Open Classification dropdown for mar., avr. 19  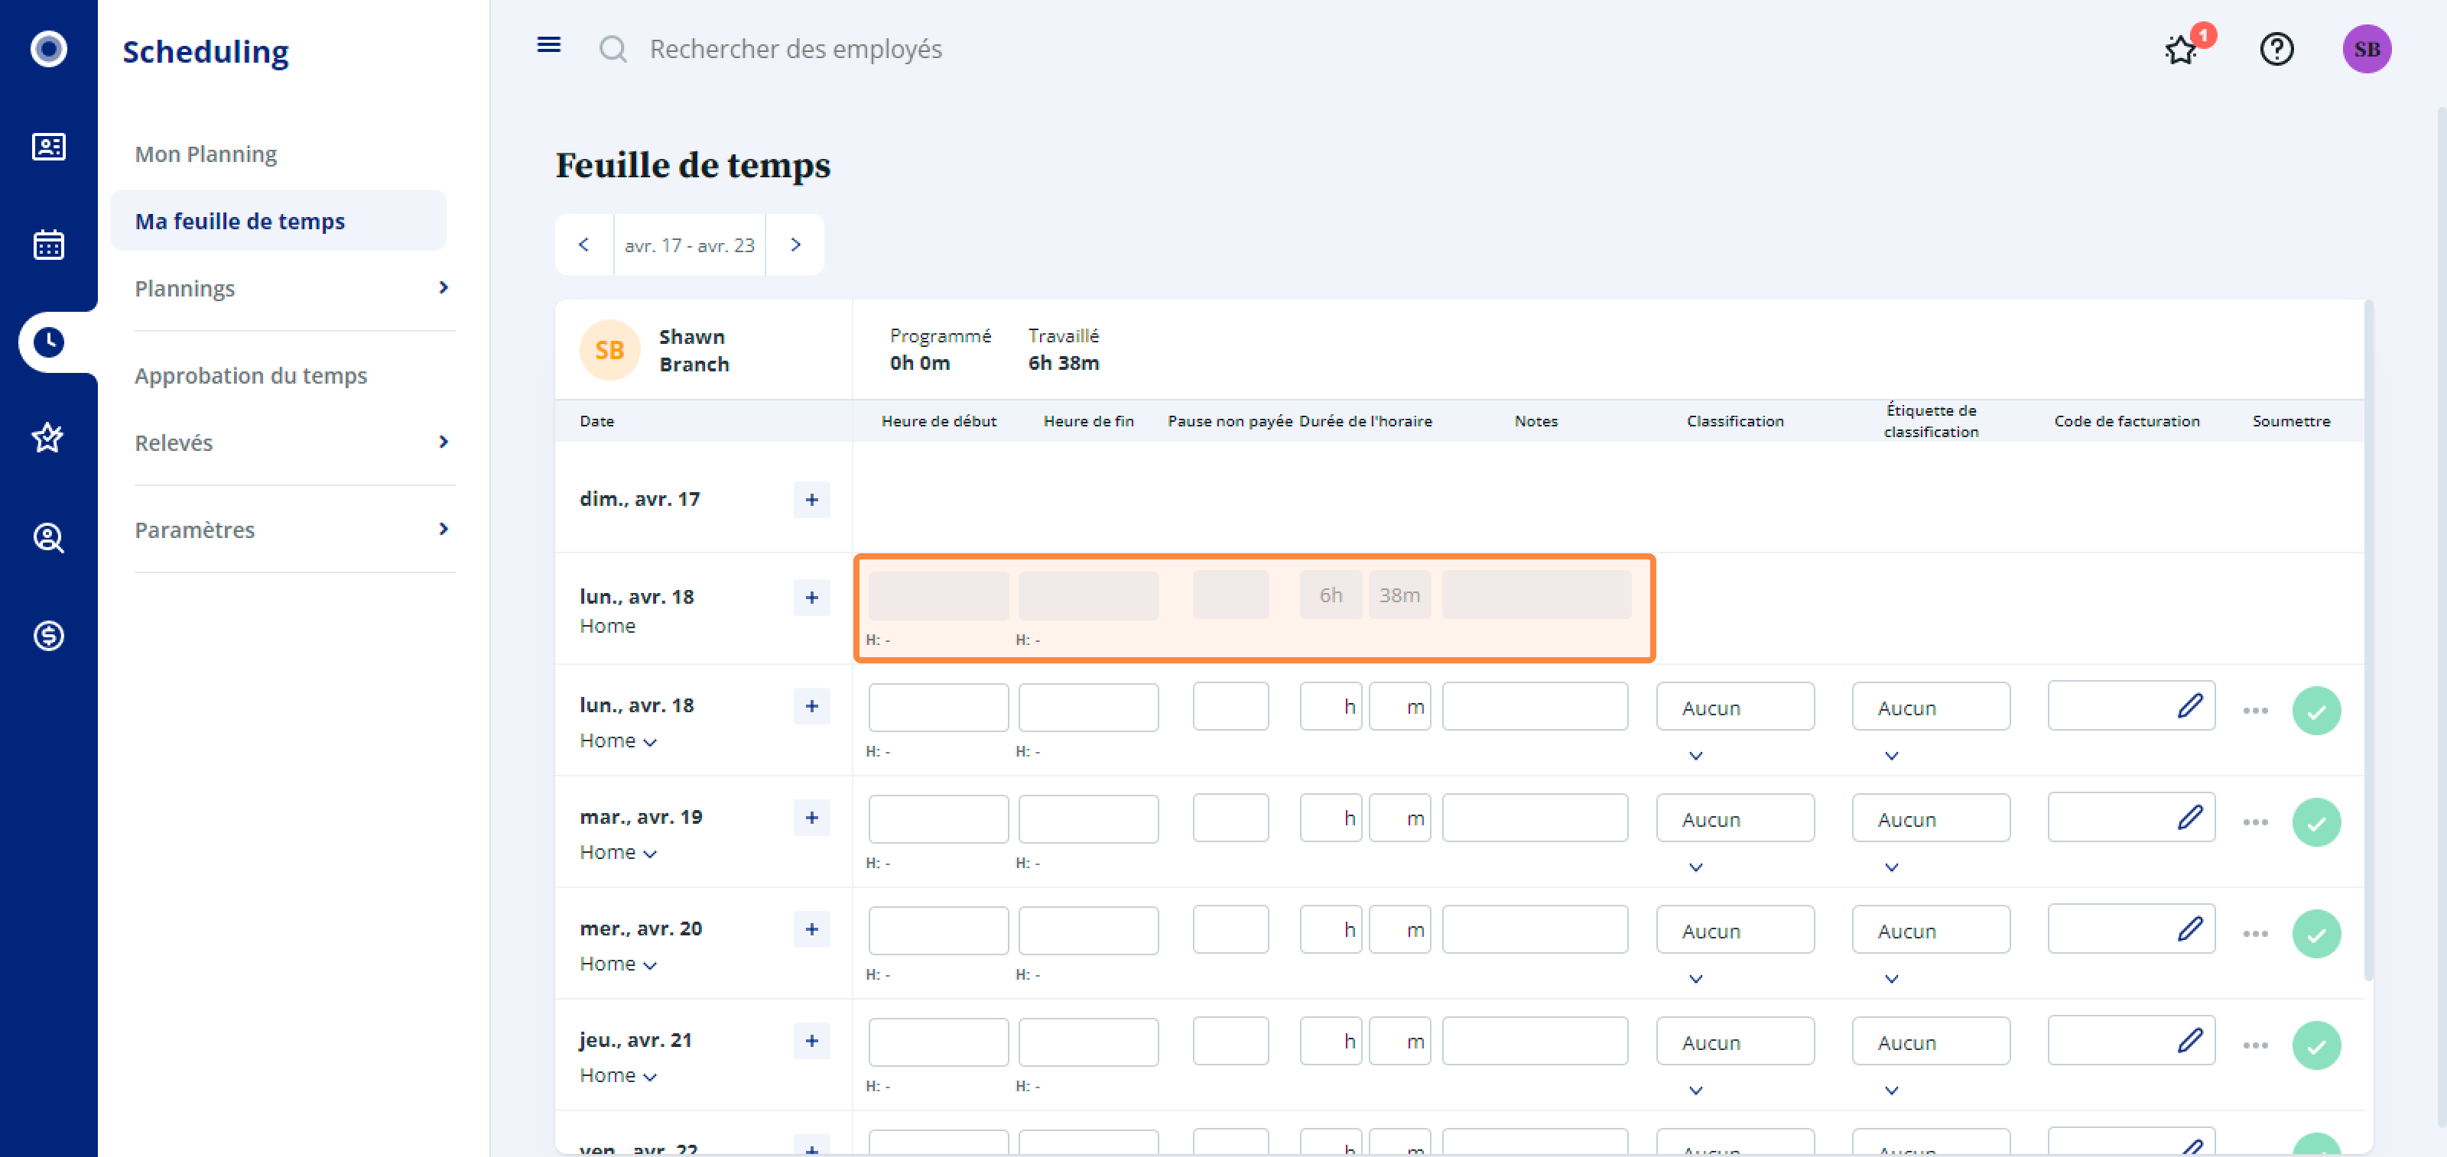tap(1734, 818)
